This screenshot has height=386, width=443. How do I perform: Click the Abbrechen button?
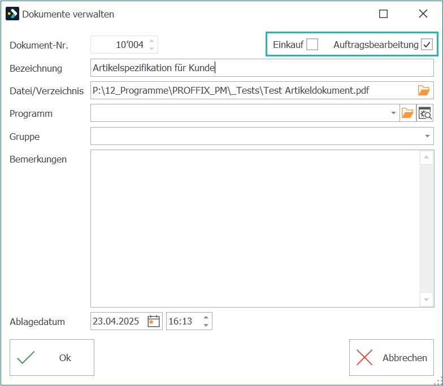coord(391,358)
